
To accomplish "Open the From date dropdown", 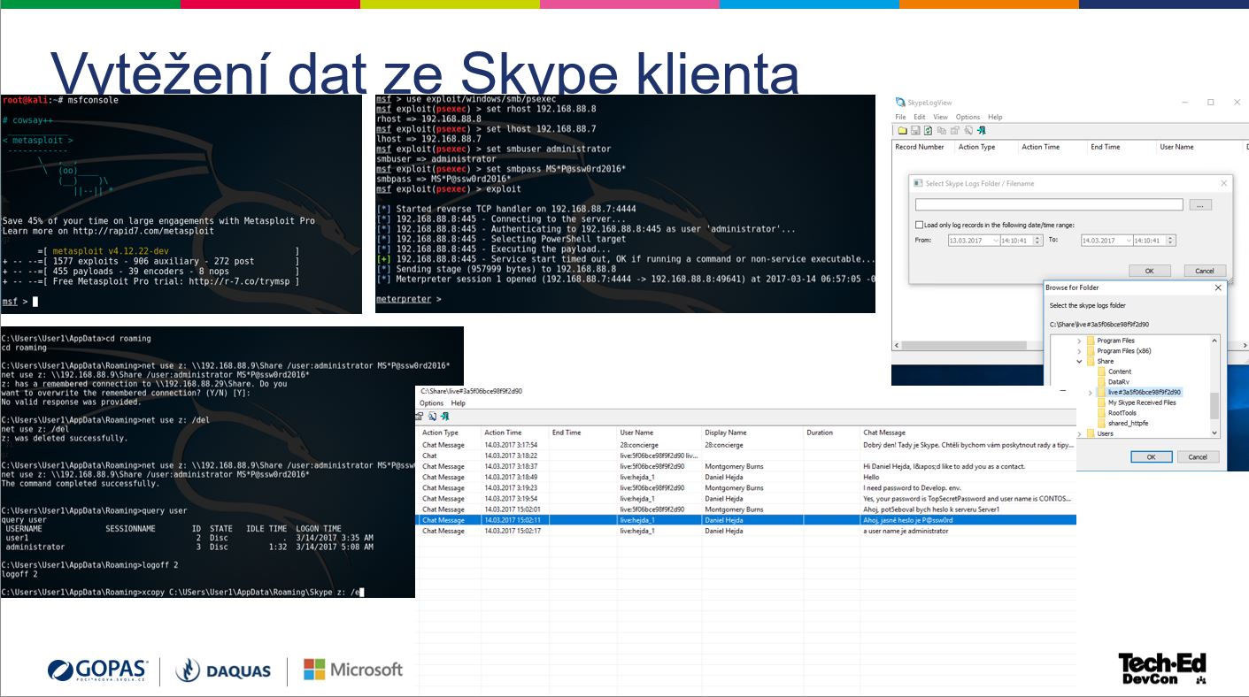I will (996, 241).
